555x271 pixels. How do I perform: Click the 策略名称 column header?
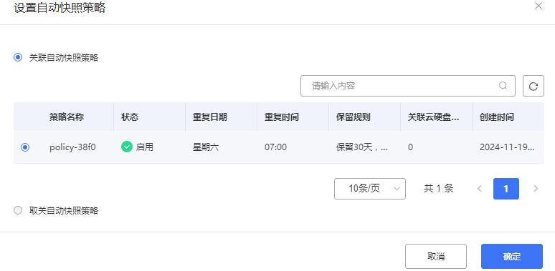click(x=67, y=117)
